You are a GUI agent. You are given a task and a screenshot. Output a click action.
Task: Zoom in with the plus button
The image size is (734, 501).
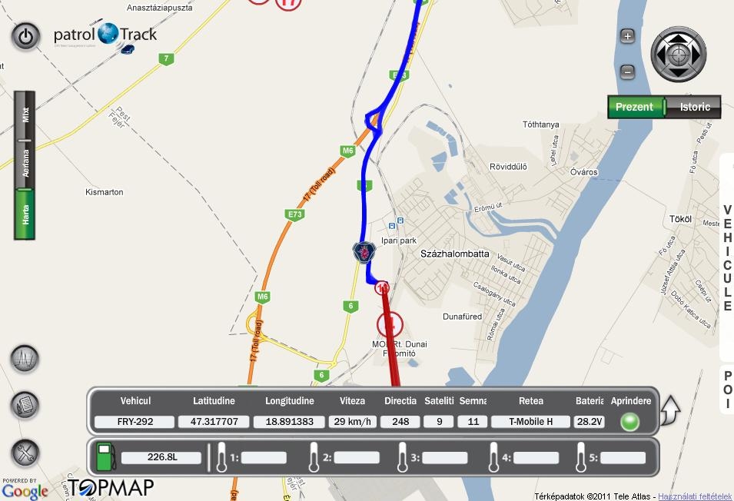[627, 36]
